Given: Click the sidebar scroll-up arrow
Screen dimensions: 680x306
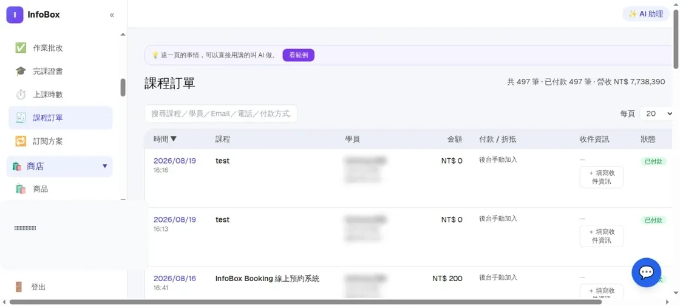Looking at the screenshot, I should pos(123,34).
